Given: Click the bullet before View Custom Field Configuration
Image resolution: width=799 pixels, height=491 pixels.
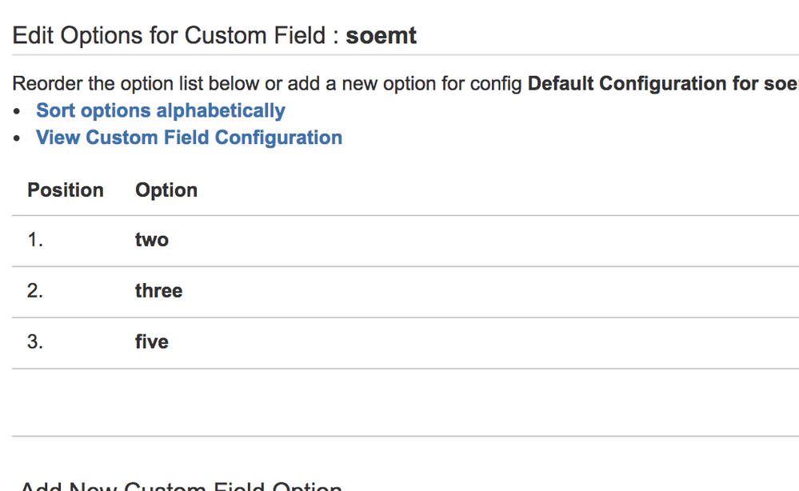Looking at the screenshot, I should click(18, 138).
